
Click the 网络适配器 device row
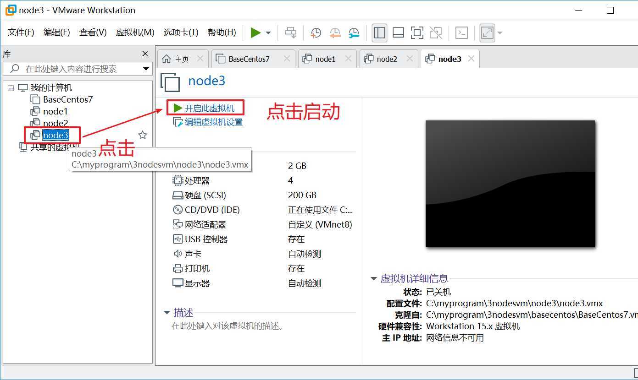click(262, 224)
